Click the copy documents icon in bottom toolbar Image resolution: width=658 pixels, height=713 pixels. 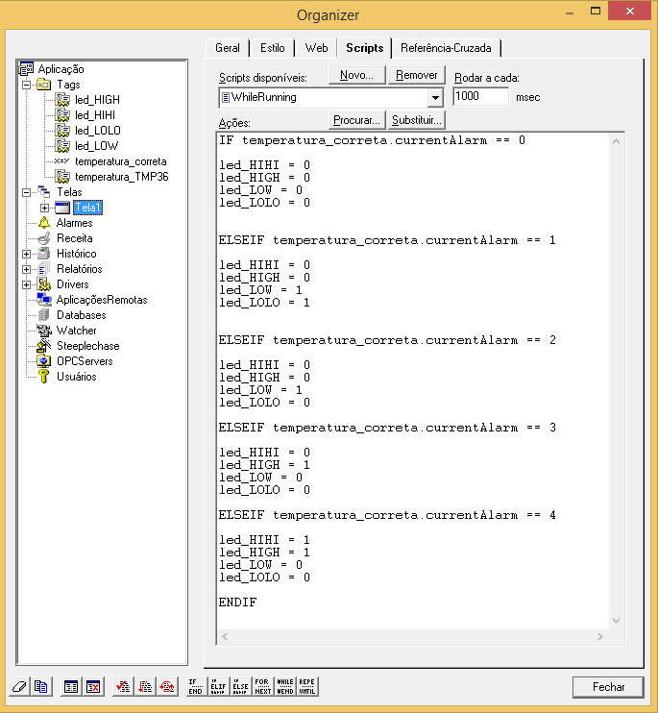pos(40,686)
